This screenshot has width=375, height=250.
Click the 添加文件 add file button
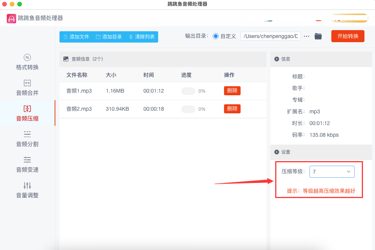coord(76,37)
